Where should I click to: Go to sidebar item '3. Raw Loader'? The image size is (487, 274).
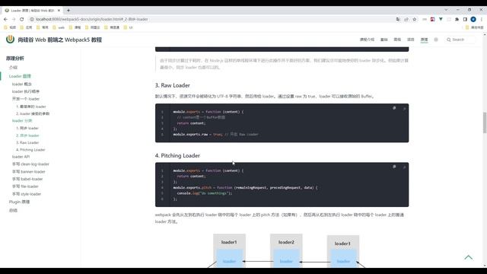point(27,142)
